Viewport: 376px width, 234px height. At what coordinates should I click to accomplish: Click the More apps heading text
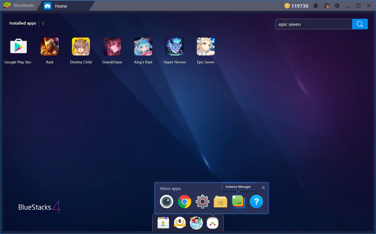pos(171,189)
